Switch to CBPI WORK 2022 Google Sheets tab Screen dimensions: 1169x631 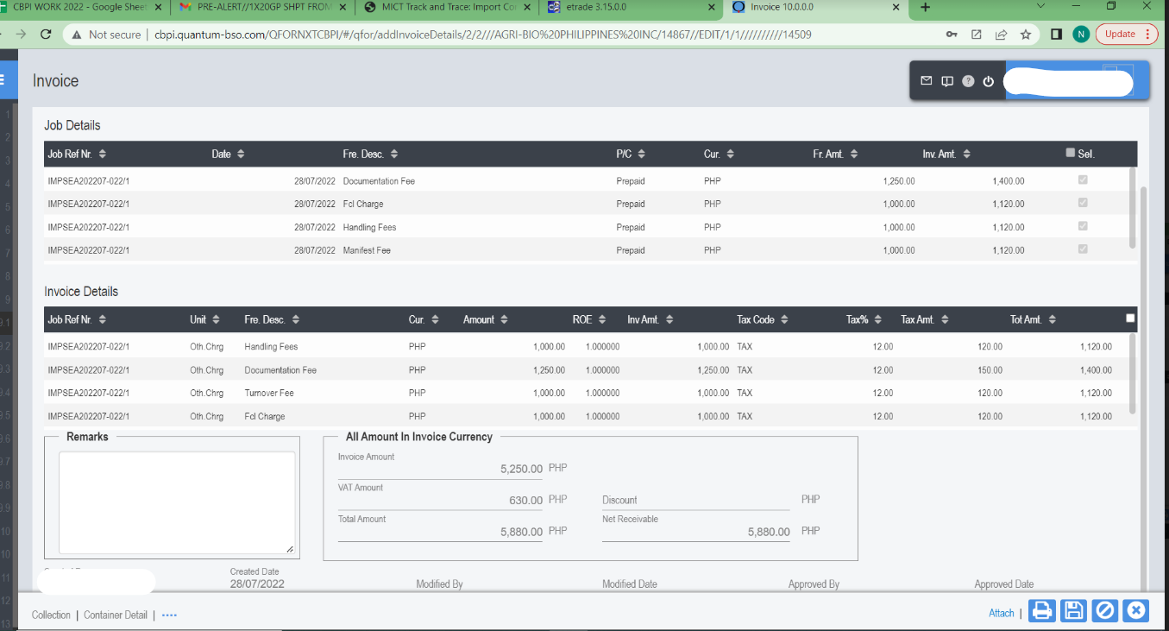(82, 7)
